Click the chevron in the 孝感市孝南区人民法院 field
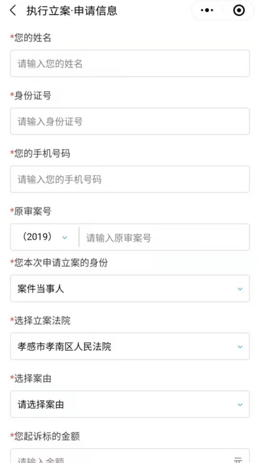 click(240, 347)
